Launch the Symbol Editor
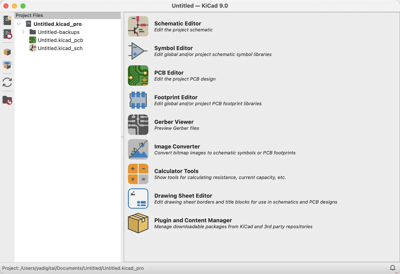This screenshot has width=400, height=274. [173, 51]
